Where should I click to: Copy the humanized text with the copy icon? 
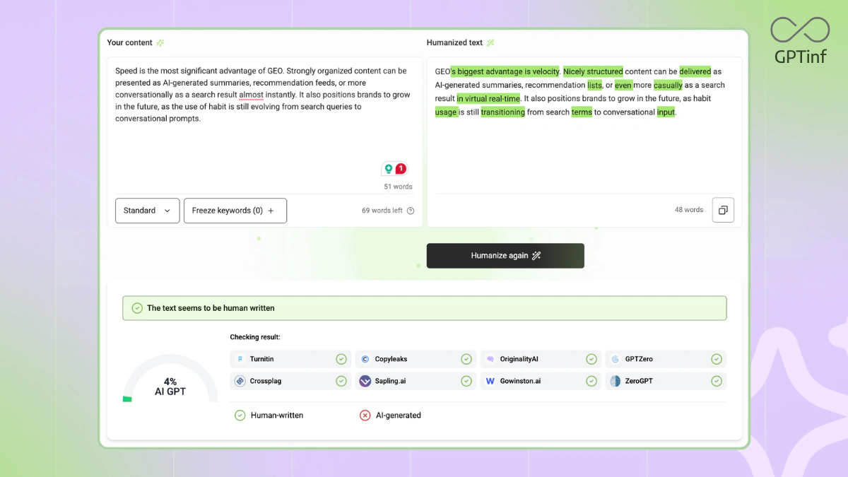coord(723,210)
